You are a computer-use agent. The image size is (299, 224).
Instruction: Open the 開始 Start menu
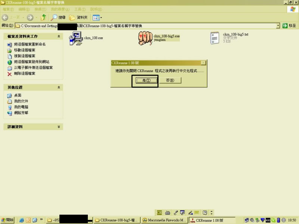point(7,220)
